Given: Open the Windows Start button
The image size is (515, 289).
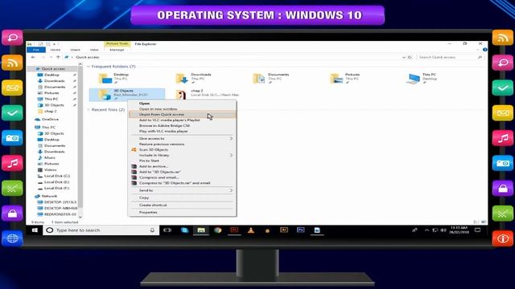Looking at the screenshot, I should click(35, 230).
